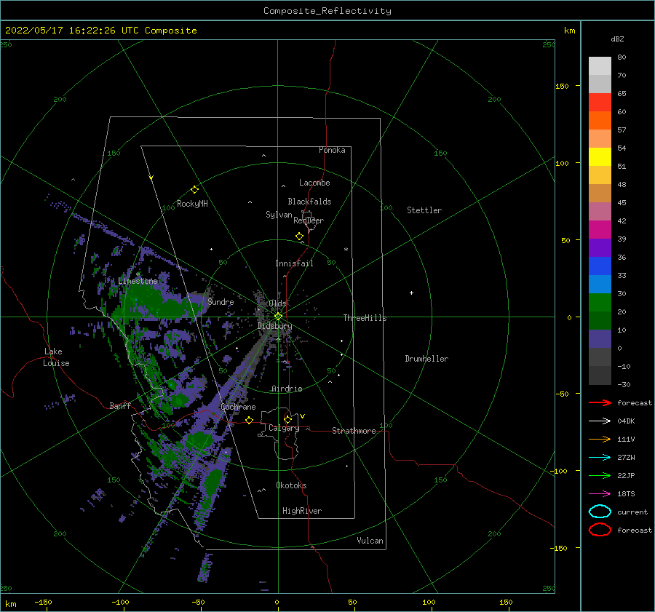The width and height of the screenshot is (655, 612).
Task: Click the asterisk marker east of Innisfail
Action: (346, 250)
